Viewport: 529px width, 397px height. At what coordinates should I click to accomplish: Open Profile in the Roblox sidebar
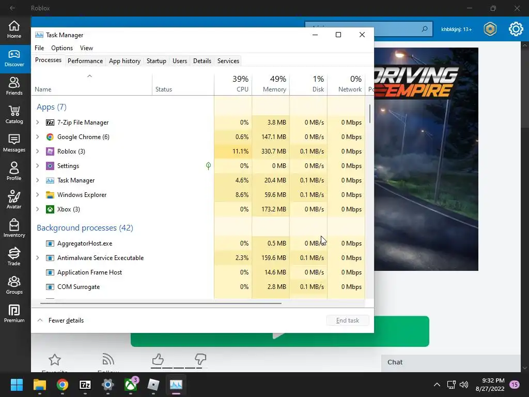pos(14,172)
